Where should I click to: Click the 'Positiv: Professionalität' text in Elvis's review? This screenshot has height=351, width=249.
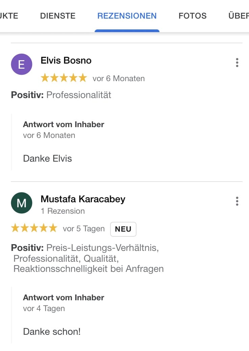coord(61,95)
